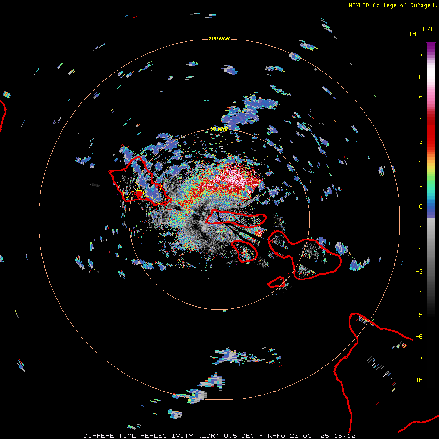Select the 50 NMI range ring label

click(219, 129)
